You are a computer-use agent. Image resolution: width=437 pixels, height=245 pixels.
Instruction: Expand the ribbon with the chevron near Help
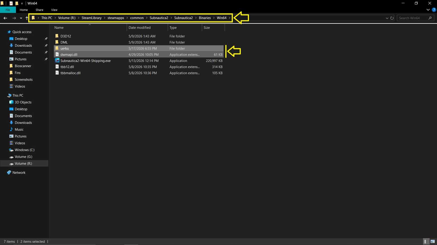click(428, 10)
